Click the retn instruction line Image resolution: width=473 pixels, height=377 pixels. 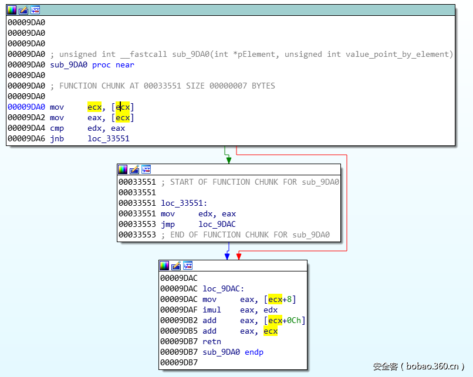point(211,342)
